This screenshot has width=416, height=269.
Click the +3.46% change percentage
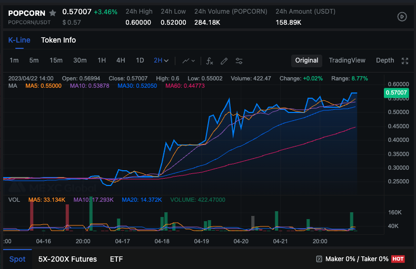click(x=106, y=12)
